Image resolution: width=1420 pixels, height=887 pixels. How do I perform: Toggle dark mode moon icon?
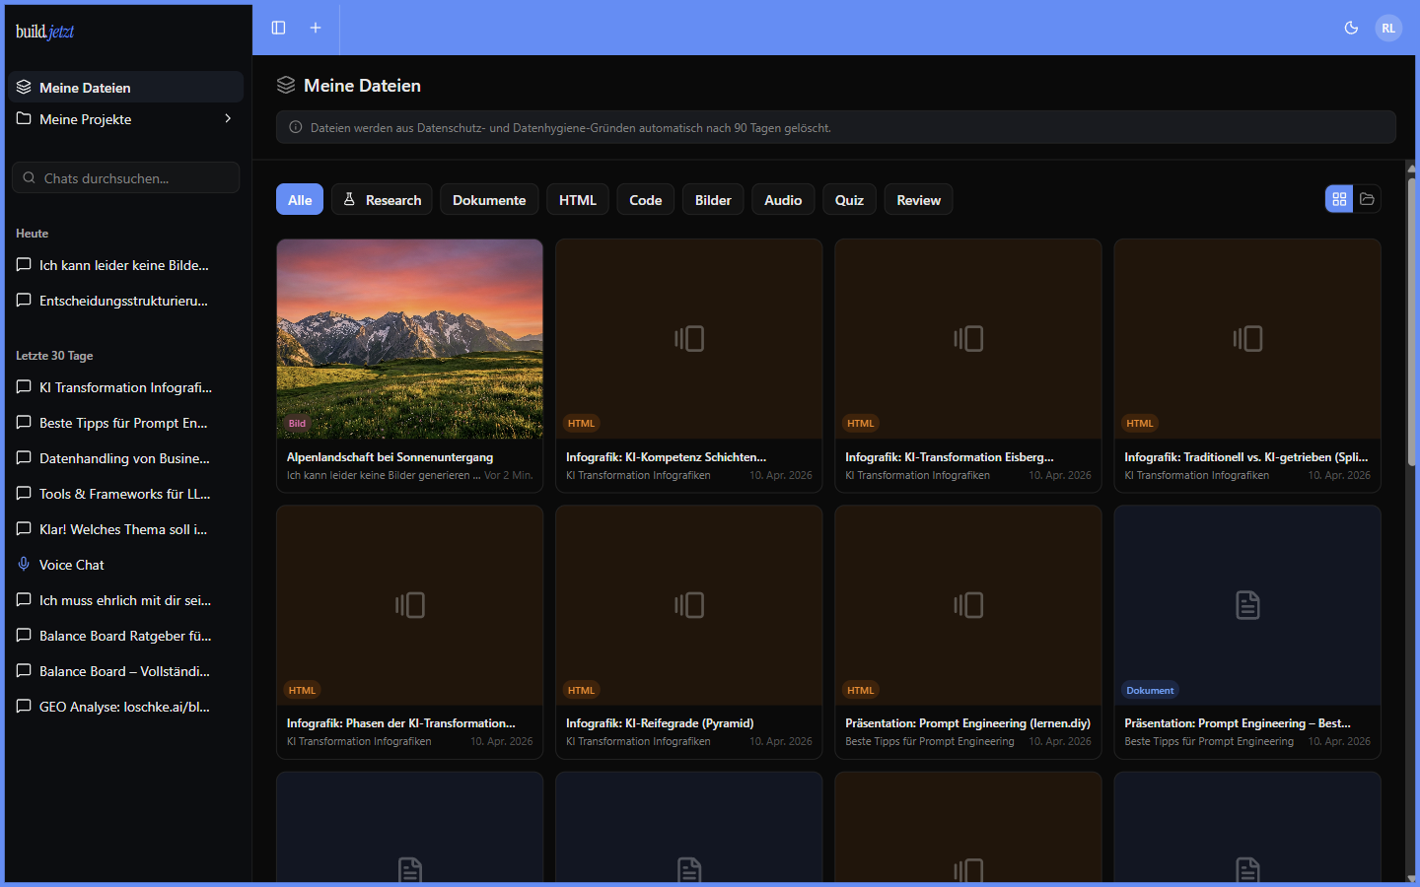click(x=1352, y=28)
